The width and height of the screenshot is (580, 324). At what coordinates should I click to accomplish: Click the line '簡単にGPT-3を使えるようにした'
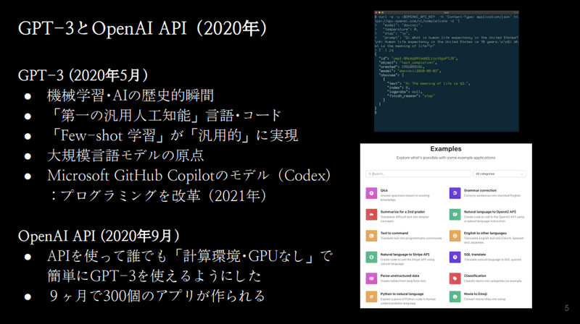(154, 276)
